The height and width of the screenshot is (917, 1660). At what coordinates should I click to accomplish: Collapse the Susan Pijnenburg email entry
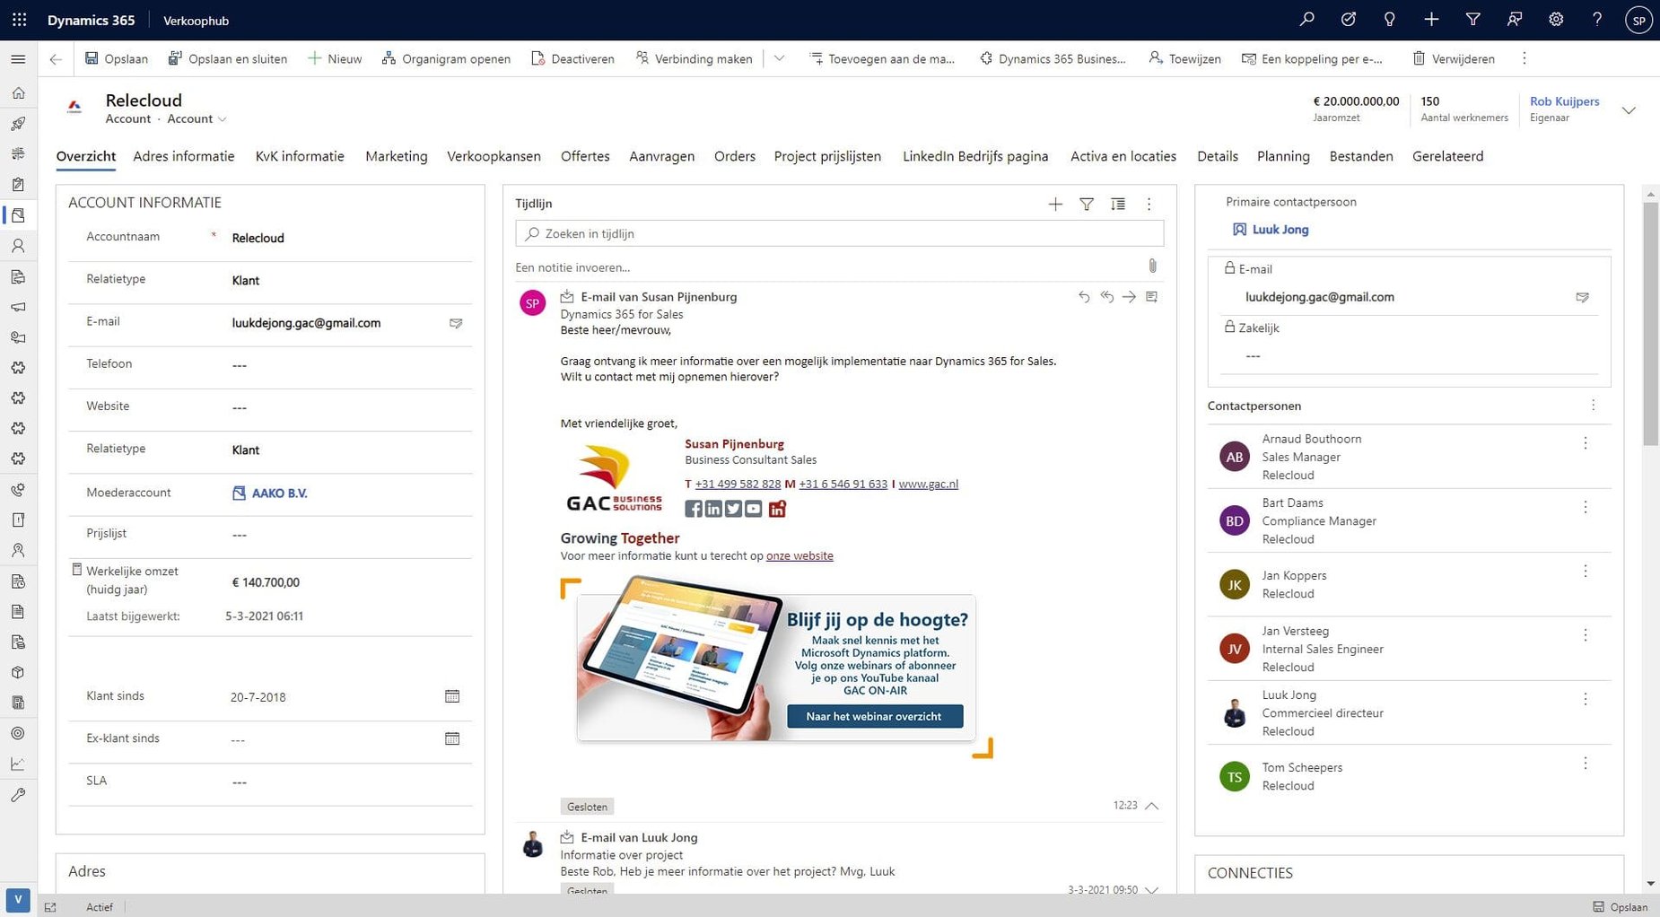(1152, 806)
